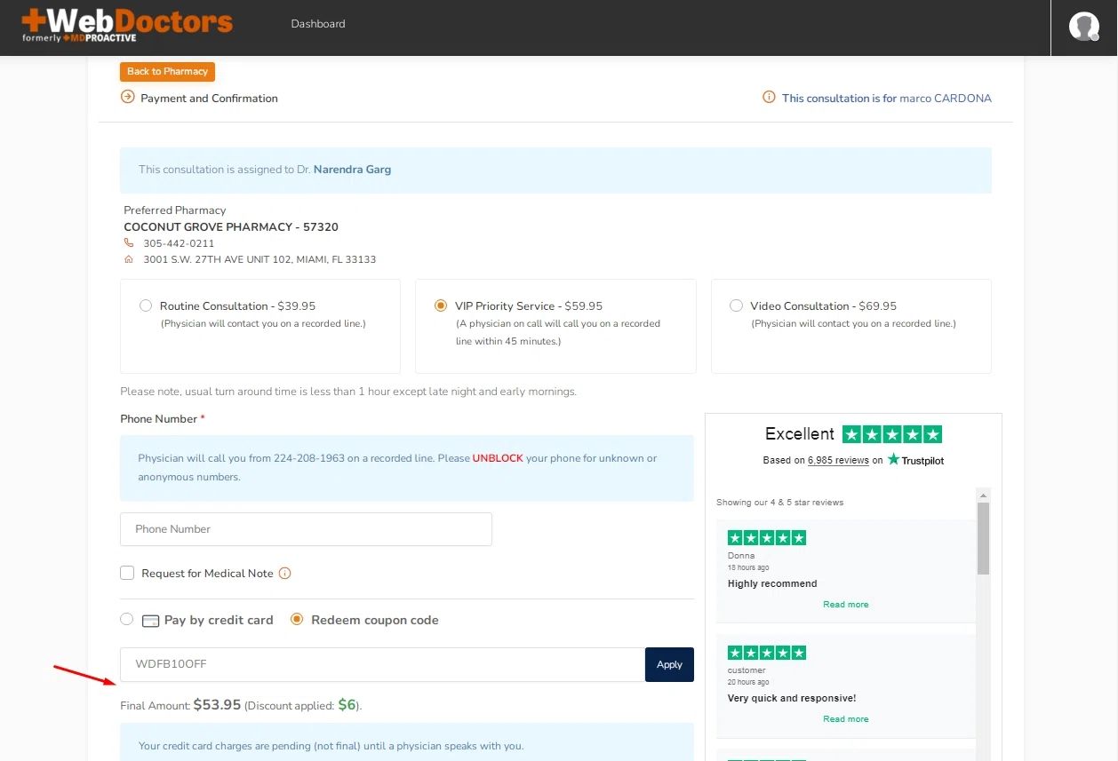Click the credit card icon
This screenshot has width=1118, height=761.
click(150, 621)
